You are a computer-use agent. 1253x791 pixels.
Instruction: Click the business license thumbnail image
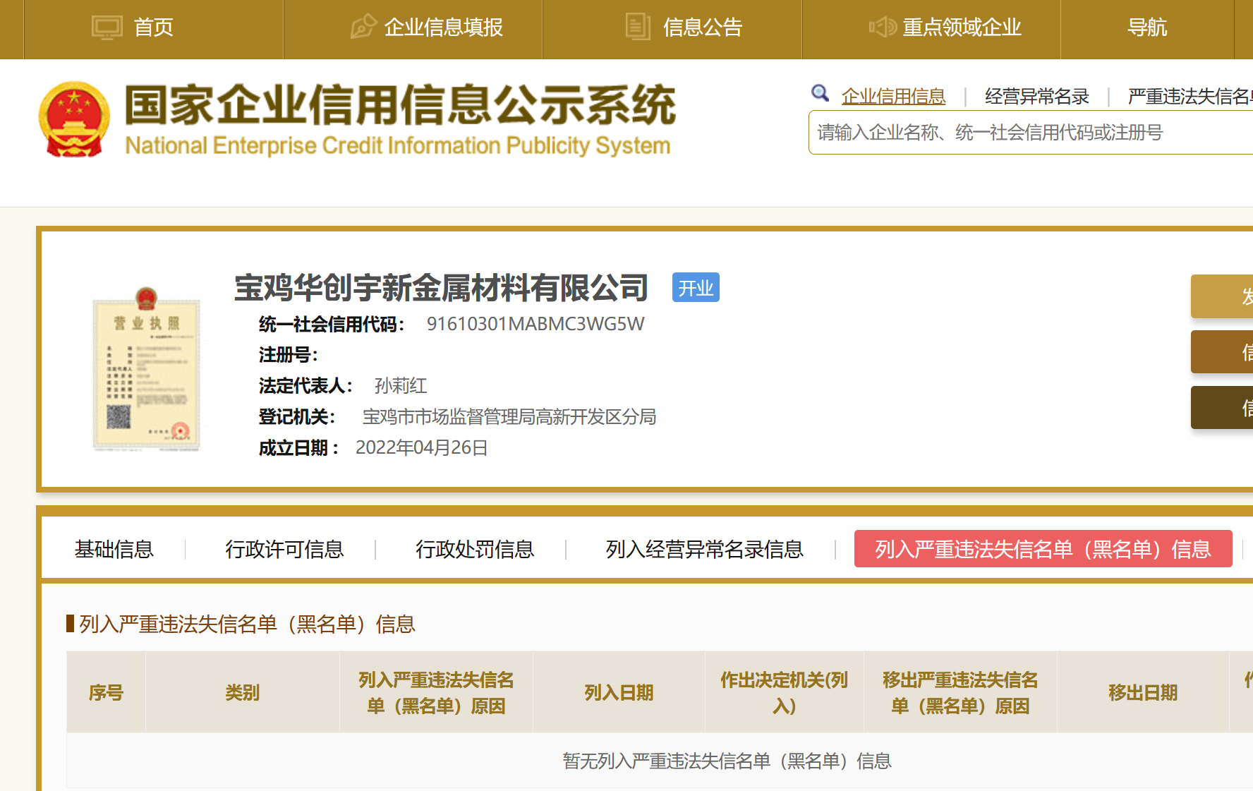pyautogui.click(x=147, y=370)
